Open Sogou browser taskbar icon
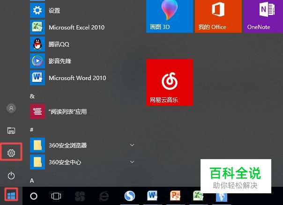This screenshot has width=283, height=205. pyautogui.click(x=130, y=196)
